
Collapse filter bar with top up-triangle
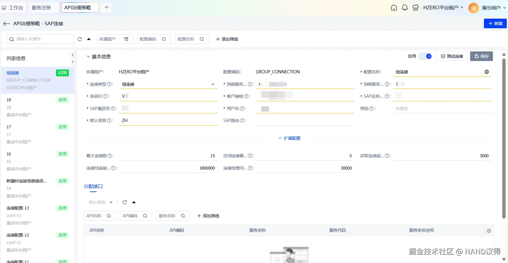(89, 39)
